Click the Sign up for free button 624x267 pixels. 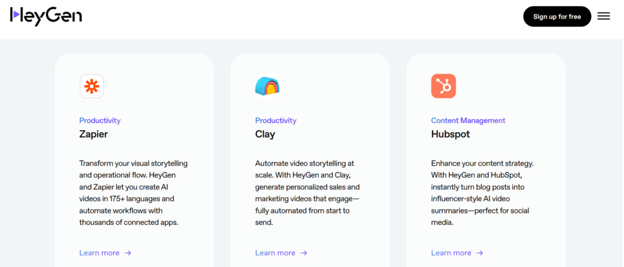point(557,16)
